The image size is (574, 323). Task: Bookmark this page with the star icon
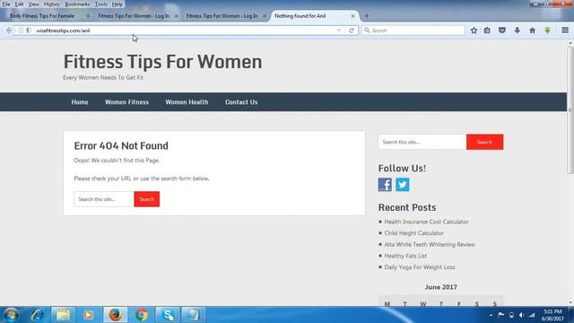click(x=474, y=31)
